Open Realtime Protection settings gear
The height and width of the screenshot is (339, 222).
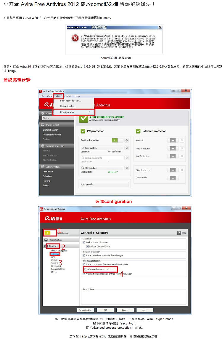coord(127,140)
